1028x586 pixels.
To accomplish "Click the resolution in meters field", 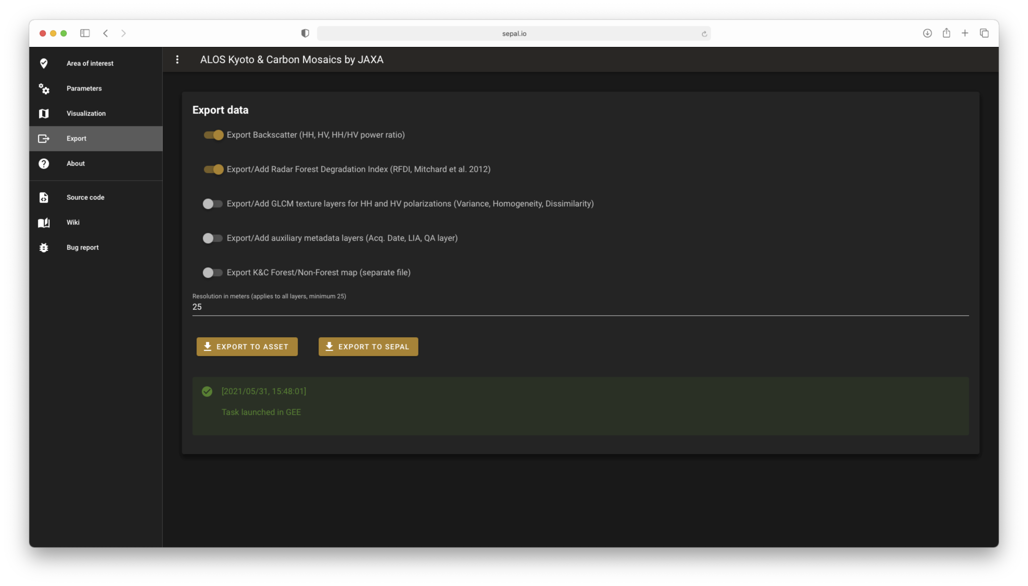I will 580,307.
